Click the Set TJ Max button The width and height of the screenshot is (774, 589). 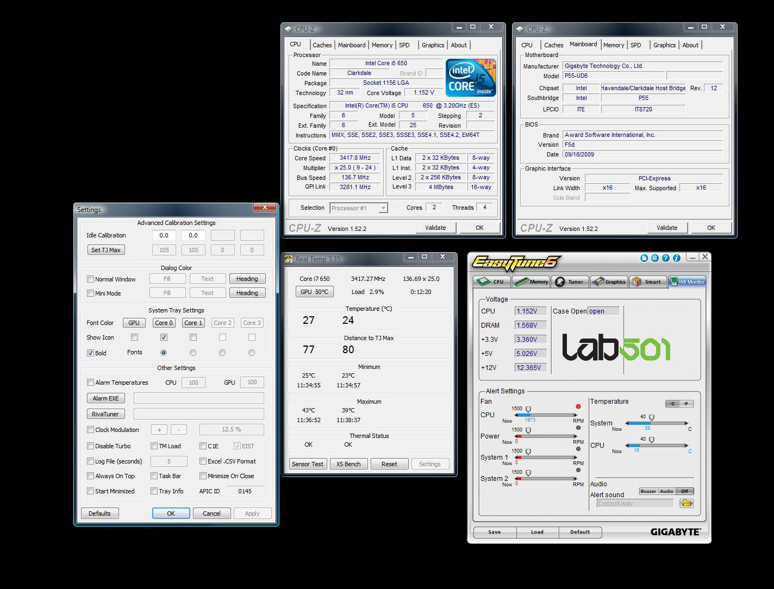[x=106, y=250]
